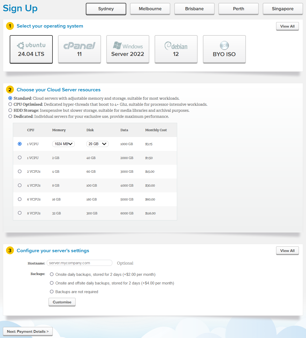Screen dimensions: 306x338
Task: Click the Disk column header
Action: (90, 130)
